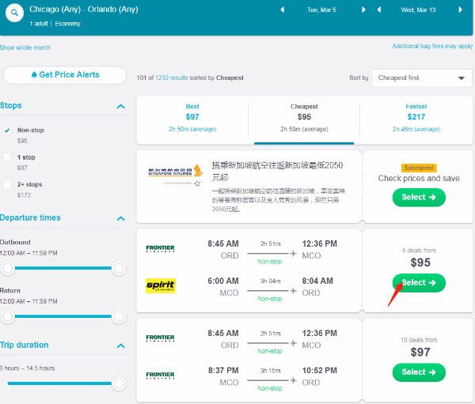Click the Economy cabin class text

[x=67, y=24]
